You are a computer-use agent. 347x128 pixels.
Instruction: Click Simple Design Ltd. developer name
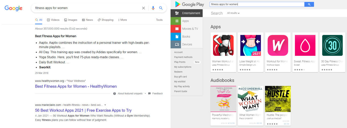click(248, 65)
